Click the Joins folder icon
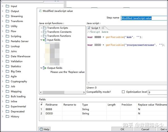The width and height of the screenshot is (168, 132). [x=7, y=51]
